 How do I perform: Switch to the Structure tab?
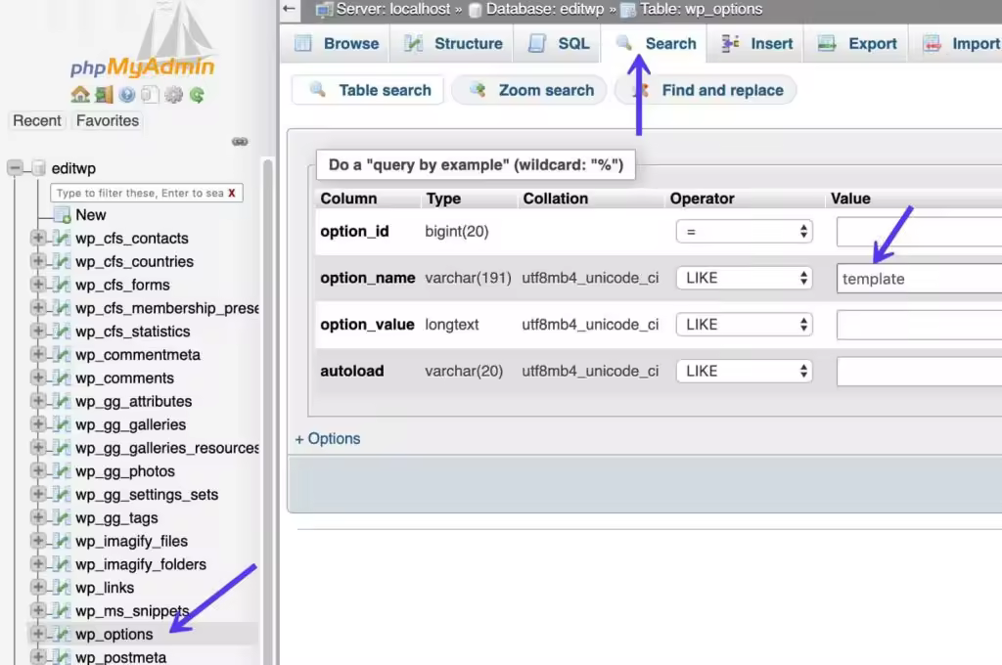(453, 43)
